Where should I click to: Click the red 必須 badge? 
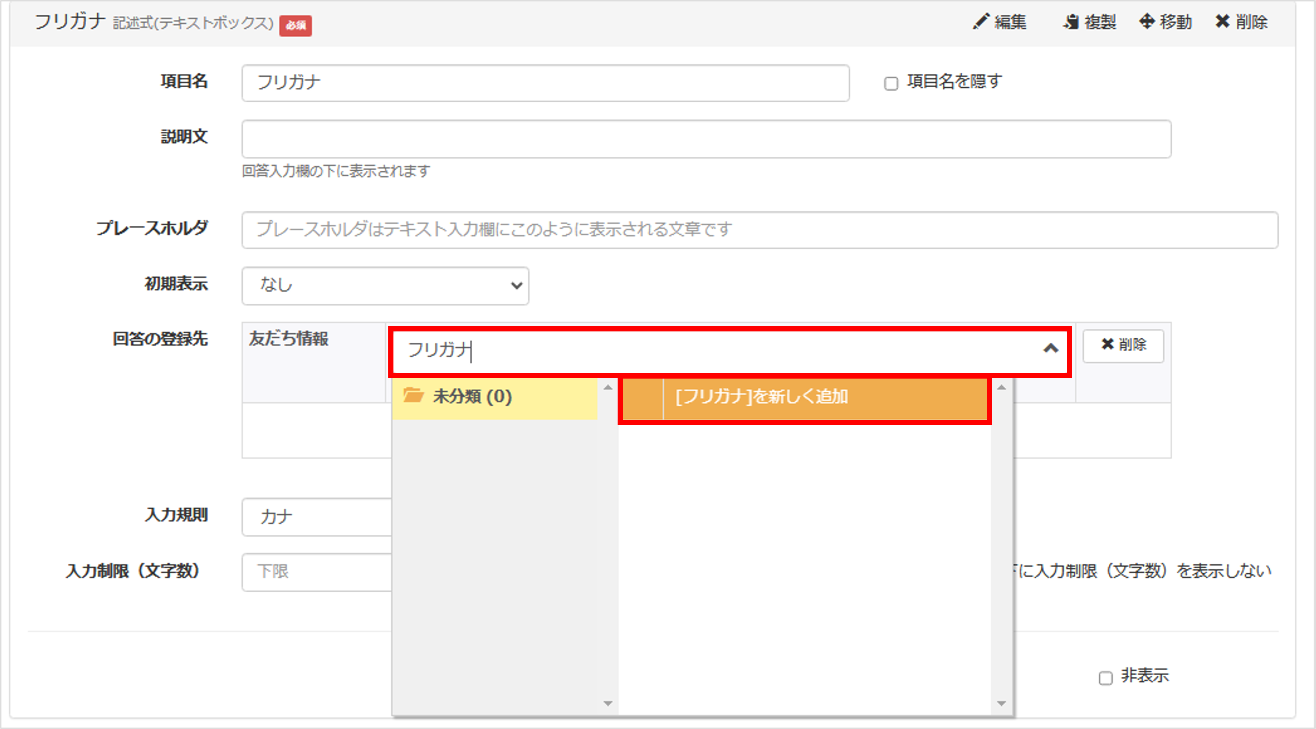click(295, 26)
